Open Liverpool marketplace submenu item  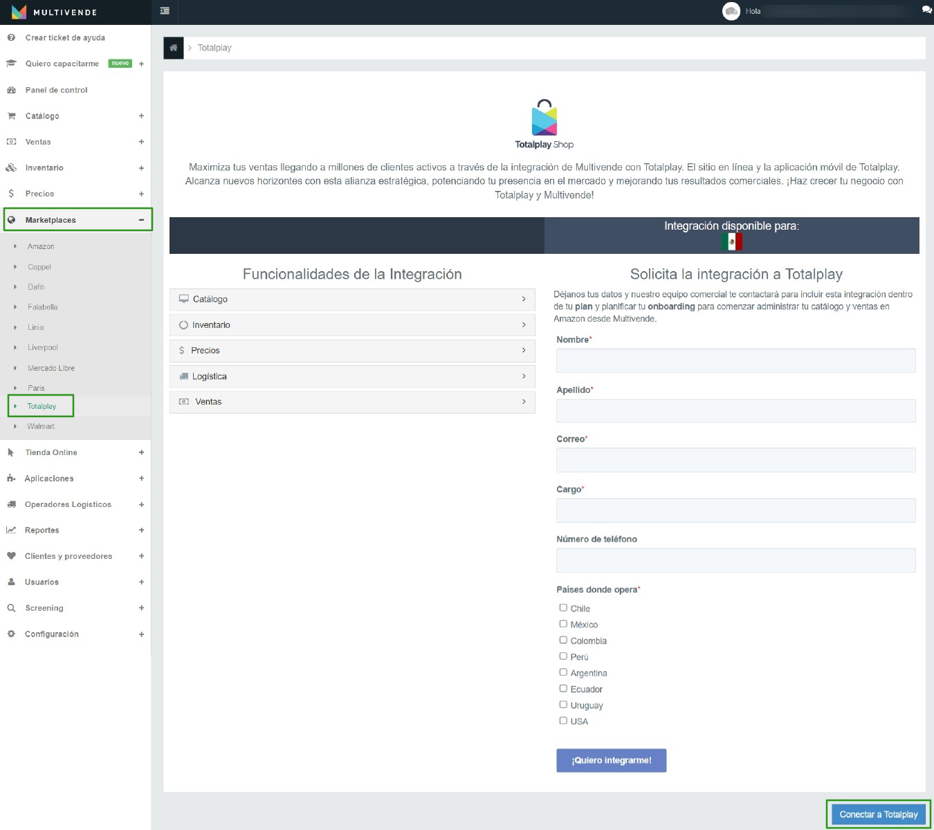click(43, 347)
